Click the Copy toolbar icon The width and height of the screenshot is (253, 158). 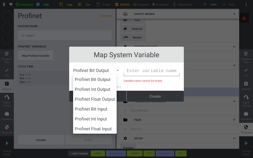[61, 4]
